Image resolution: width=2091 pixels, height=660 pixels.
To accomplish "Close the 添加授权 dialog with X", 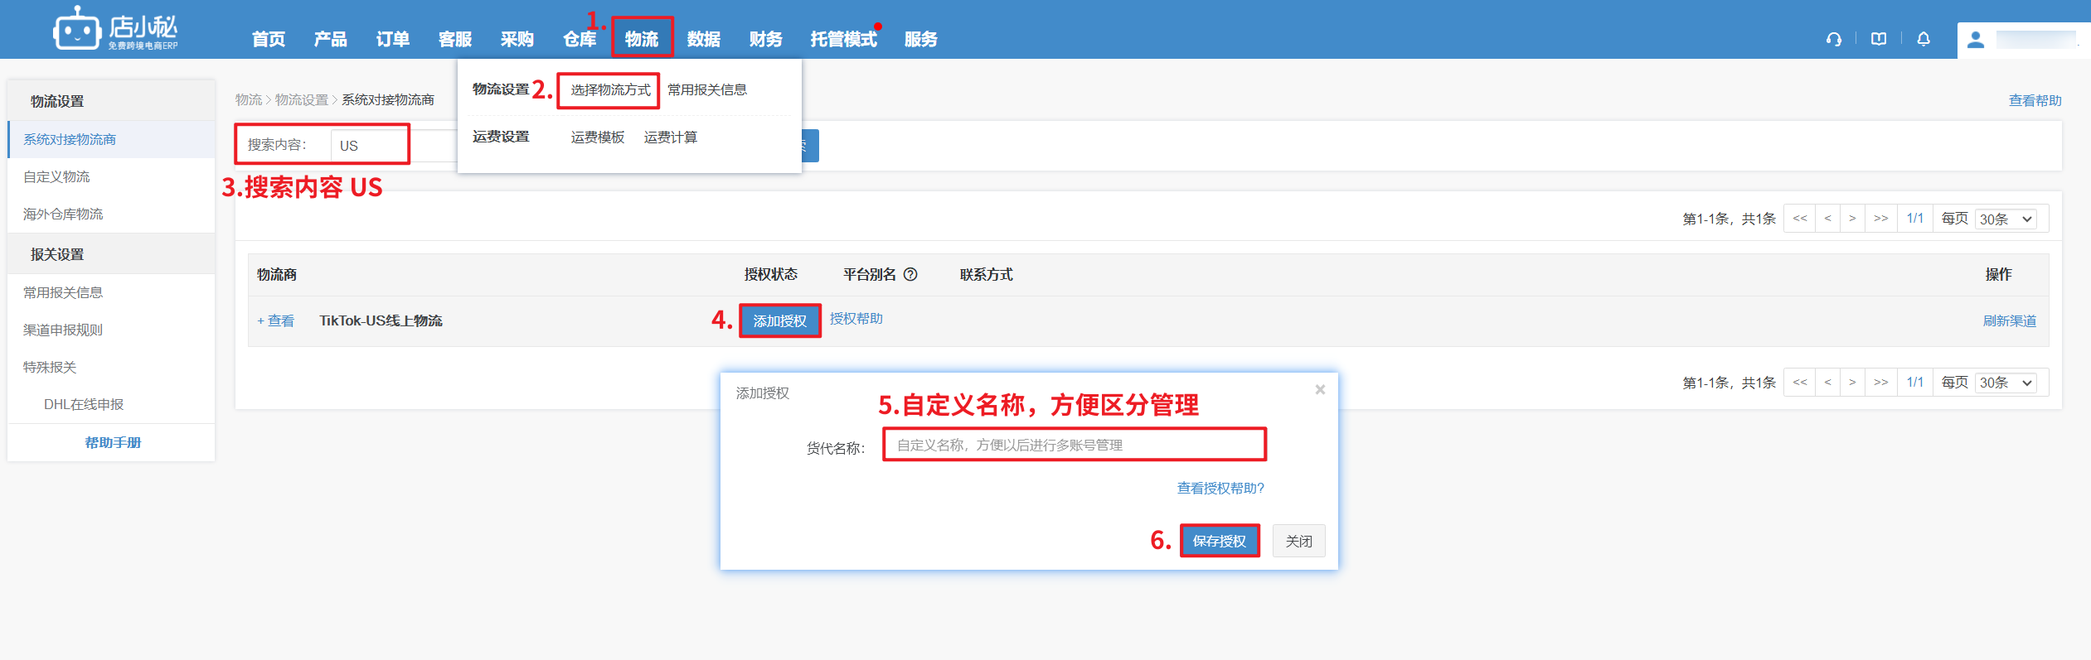I will (x=1320, y=390).
